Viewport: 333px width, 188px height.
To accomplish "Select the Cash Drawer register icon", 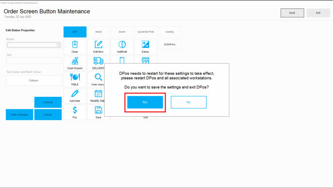I will 75,61.
